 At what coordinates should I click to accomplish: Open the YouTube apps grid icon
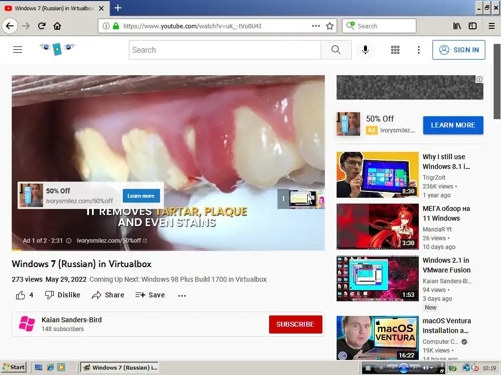395,50
